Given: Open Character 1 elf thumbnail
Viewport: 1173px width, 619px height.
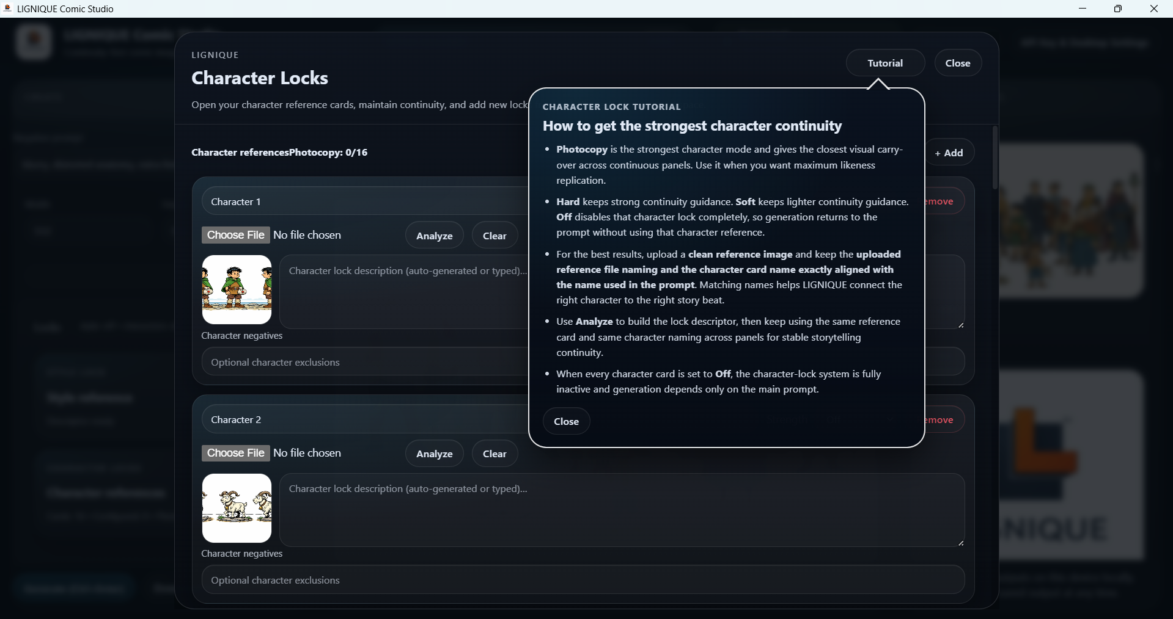Looking at the screenshot, I should pyautogui.click(x=237, y=289).
